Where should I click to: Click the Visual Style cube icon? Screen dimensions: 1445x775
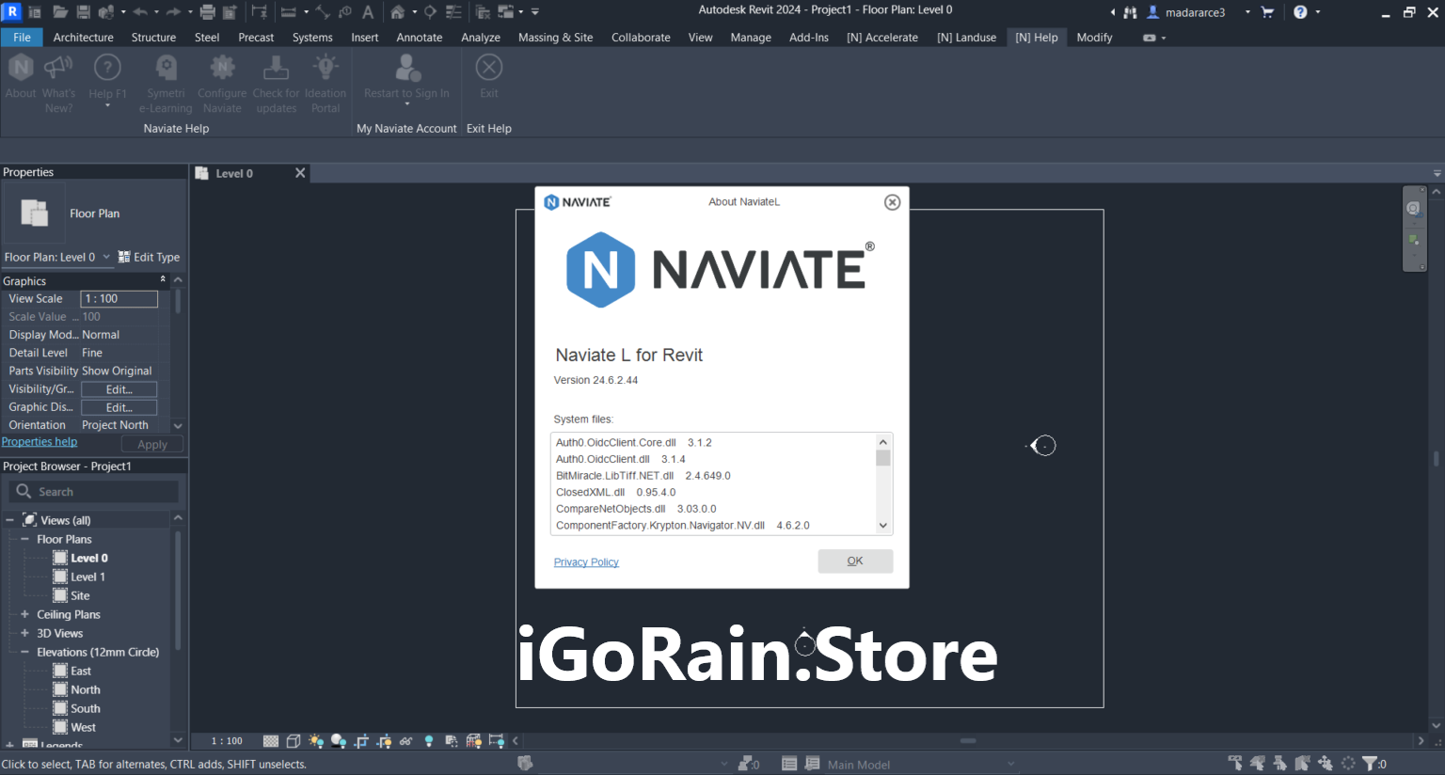pos(294,741)
